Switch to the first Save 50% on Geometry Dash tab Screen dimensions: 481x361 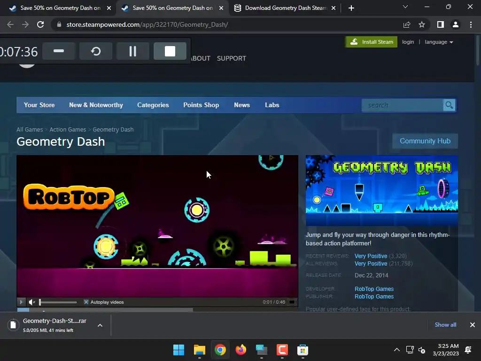click(x=60, y=8)
